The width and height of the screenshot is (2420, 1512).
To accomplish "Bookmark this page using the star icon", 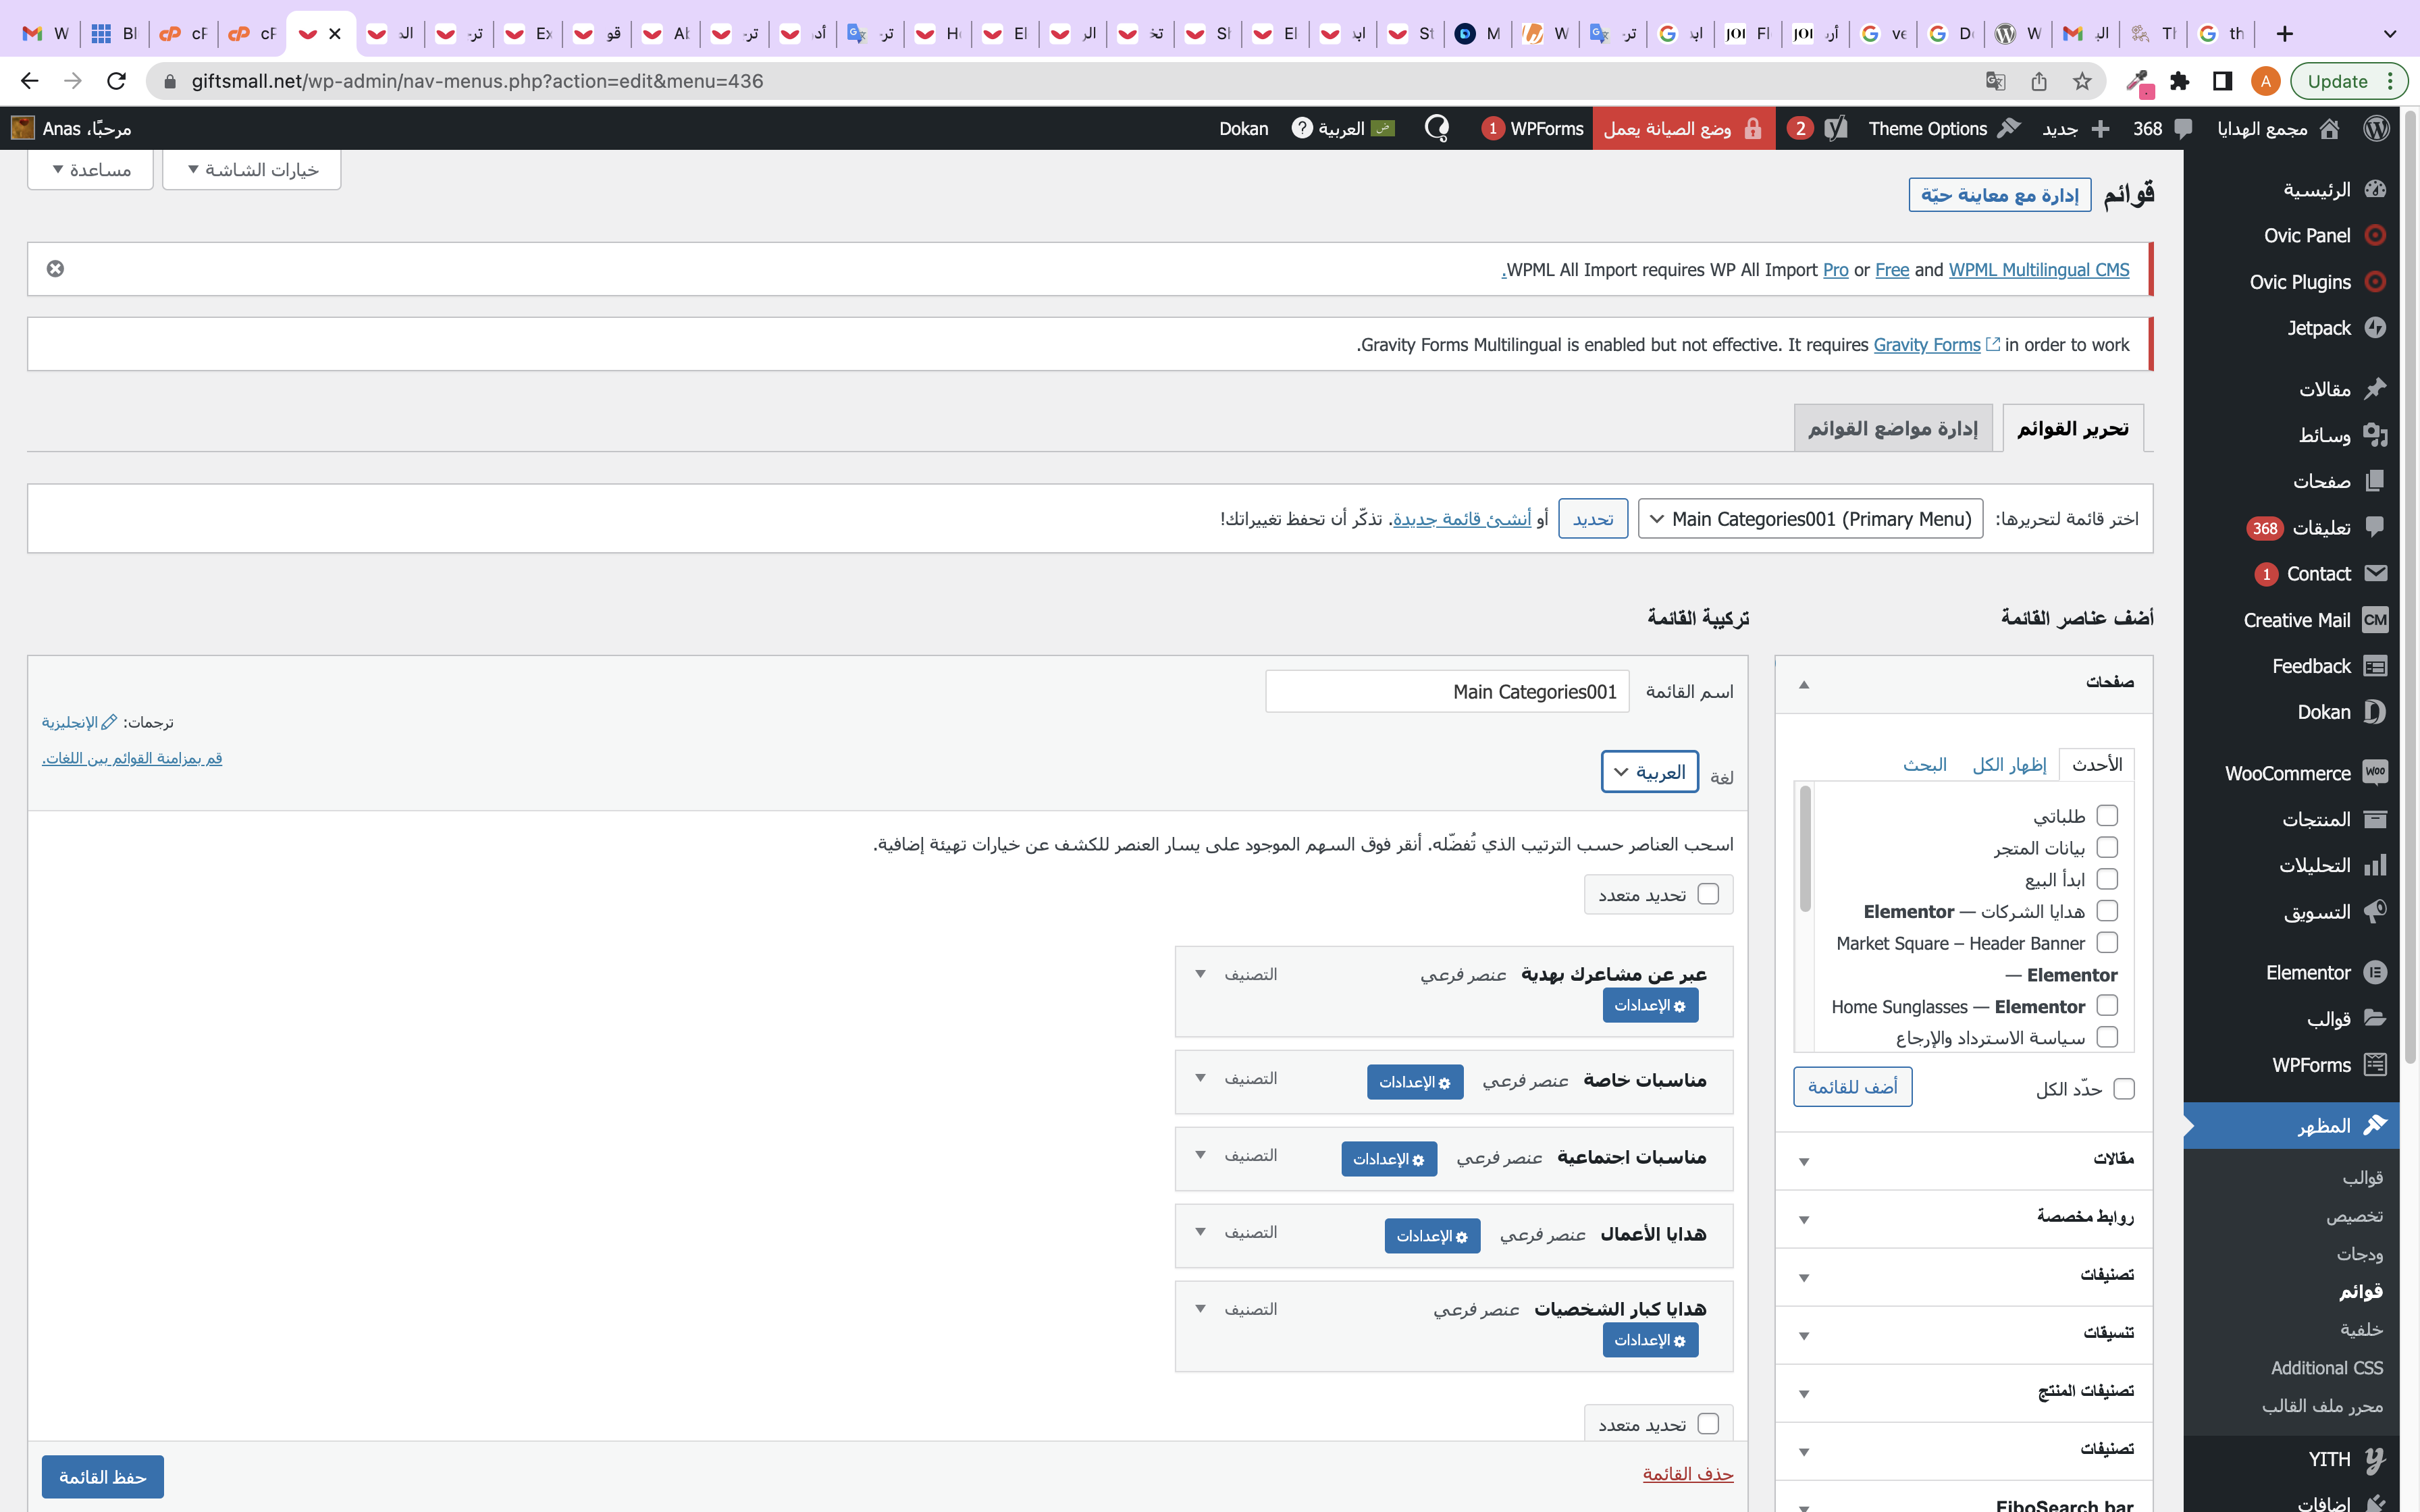I will [2082, 81].
